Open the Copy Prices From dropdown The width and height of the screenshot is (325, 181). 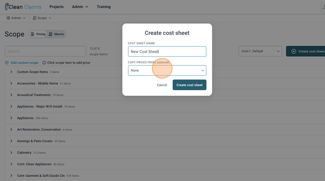[167, 71]
